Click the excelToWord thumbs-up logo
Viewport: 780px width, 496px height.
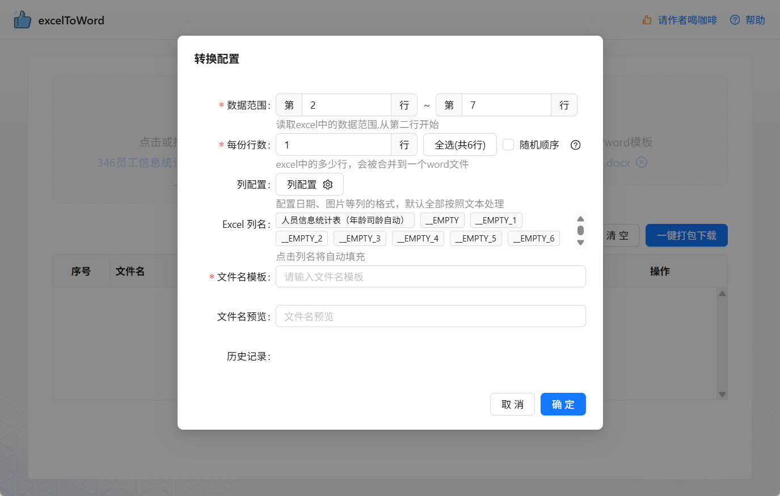pyautogui.click(x=22, y=20)
